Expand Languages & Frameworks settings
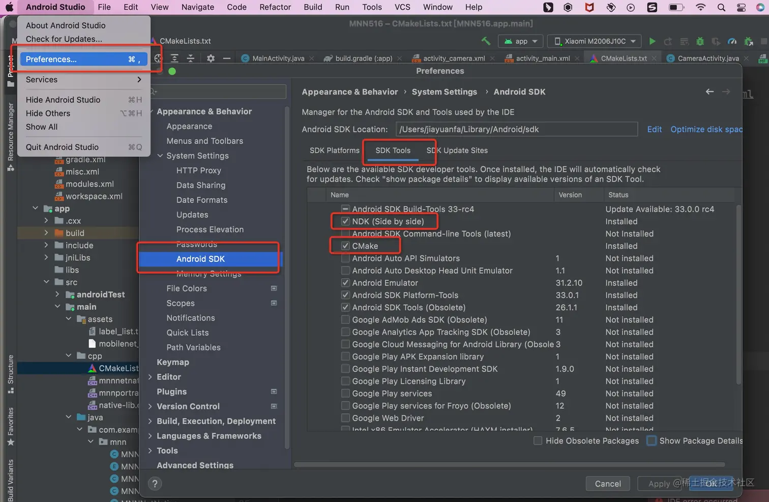 click(150, 436)
